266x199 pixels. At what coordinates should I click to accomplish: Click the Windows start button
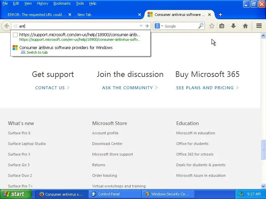click(x=16, y=194)
